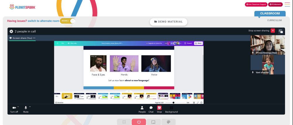293x125 pixels.
Task: Click the PlanetSpark logo
Action: 22,7
